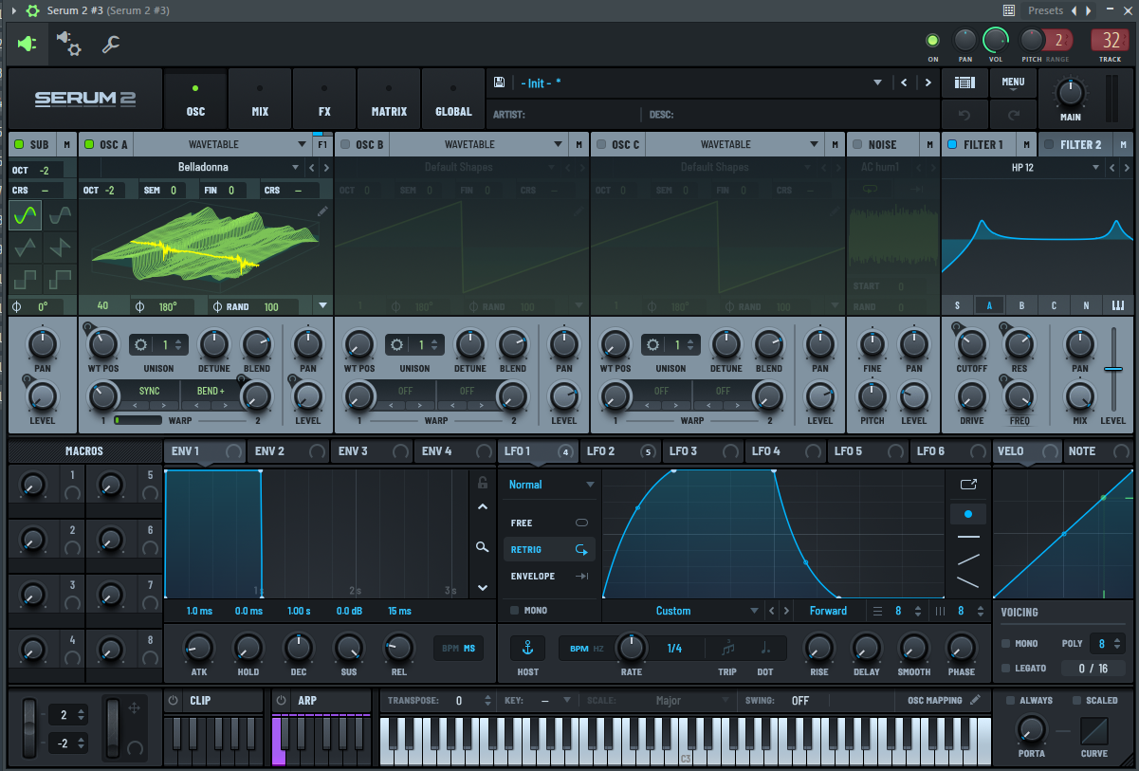The height and width of the screenshot is (771, 1139).
Task: Open the preset browser list icon
Action: coord(964,83)
